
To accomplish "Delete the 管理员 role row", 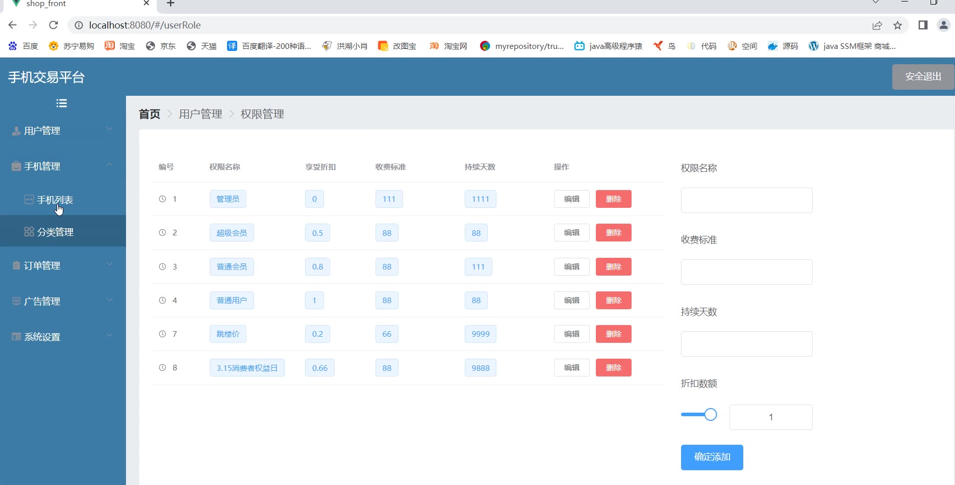I will coord(614,199).
